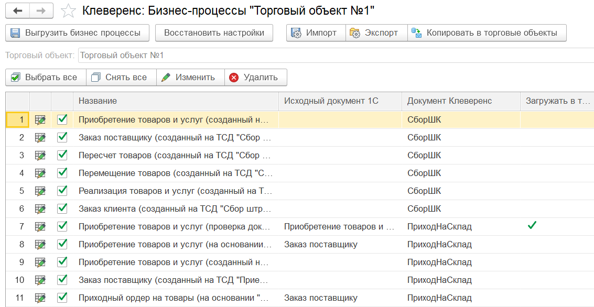594x307 pixels.
Task: Go forward with the right arrow button
Action: (41, 11)
